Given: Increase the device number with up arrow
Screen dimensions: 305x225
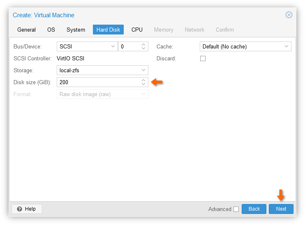Looking at the screenshot, I should [143, 44].
